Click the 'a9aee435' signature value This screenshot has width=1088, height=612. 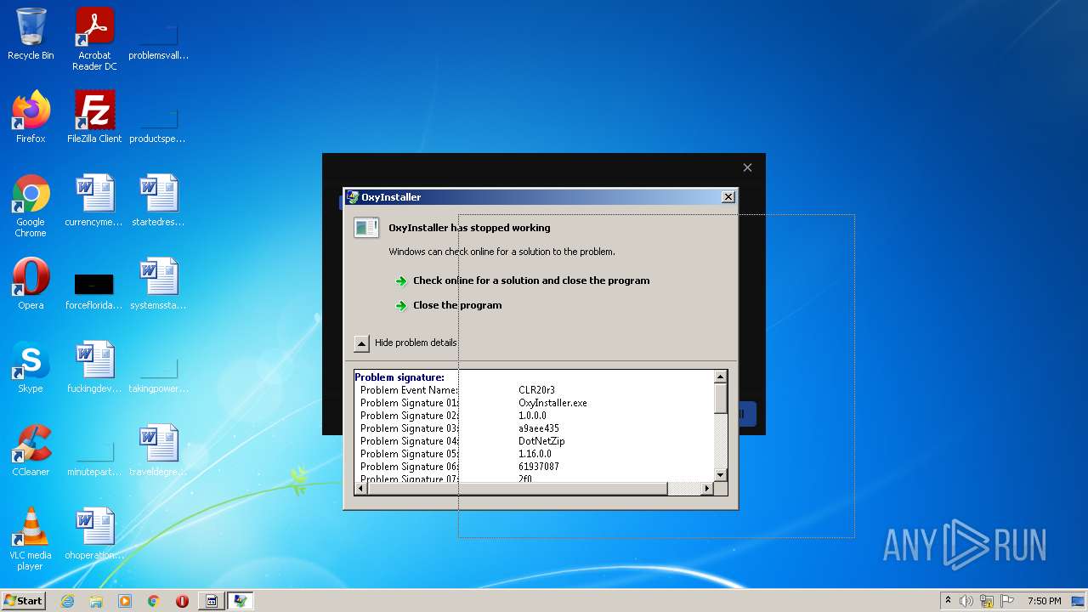(539, 428)
